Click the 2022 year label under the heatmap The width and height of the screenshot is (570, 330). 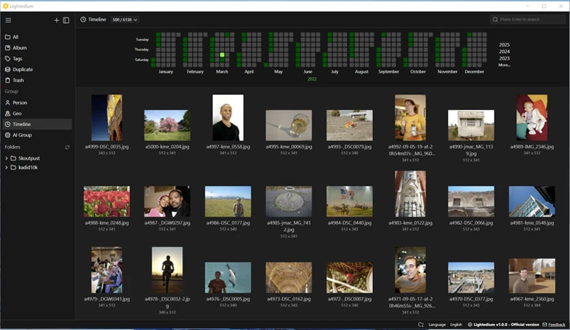point(312,79)
